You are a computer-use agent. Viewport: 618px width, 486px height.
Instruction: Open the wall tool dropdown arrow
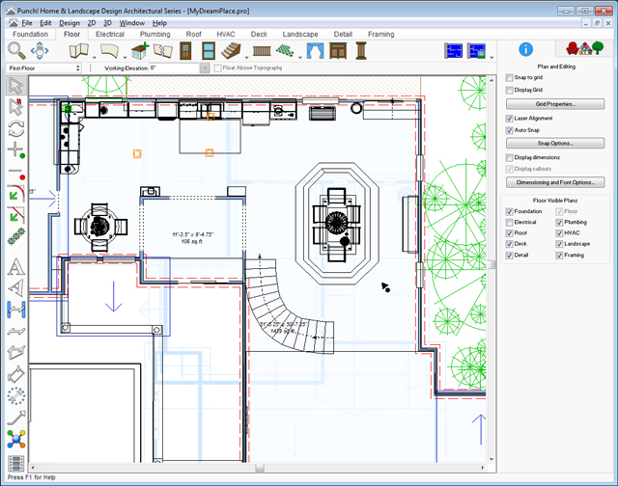(95, 56)
